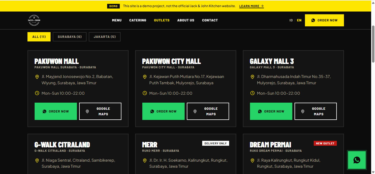Filter outlets by Surabaya (6)
Screen dimensions: 375x174
click(x=70, y=37)
